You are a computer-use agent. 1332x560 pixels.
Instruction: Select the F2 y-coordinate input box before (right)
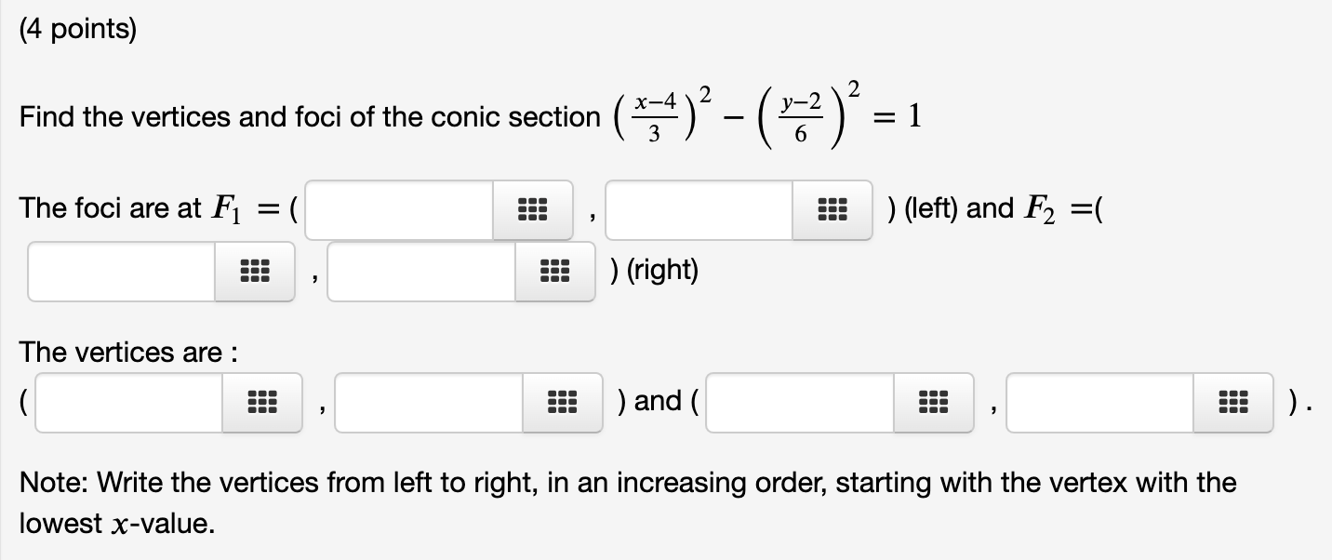[x=421, y=272]
